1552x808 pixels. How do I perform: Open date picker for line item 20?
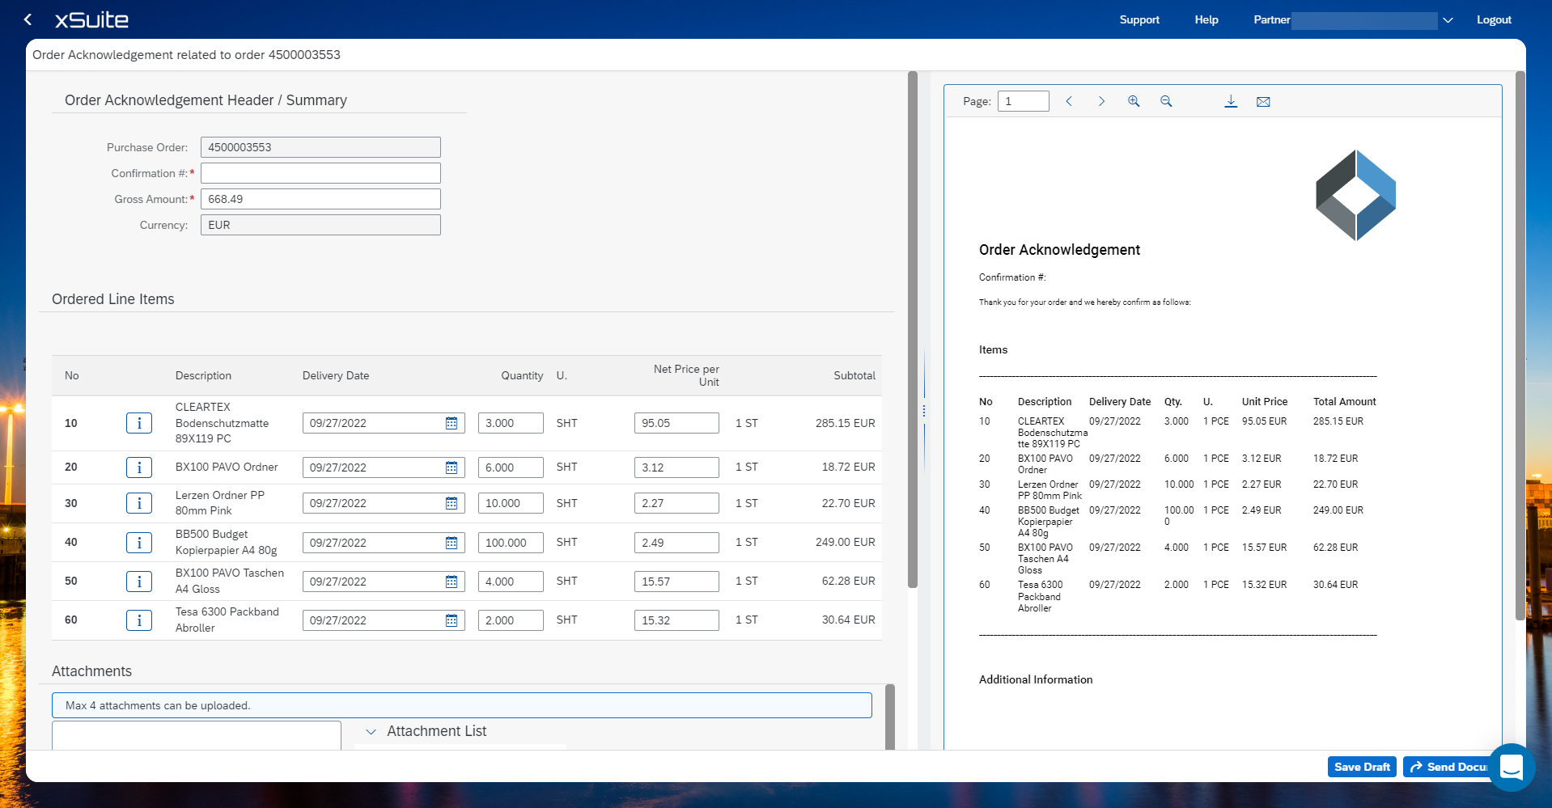coord(452,467)
